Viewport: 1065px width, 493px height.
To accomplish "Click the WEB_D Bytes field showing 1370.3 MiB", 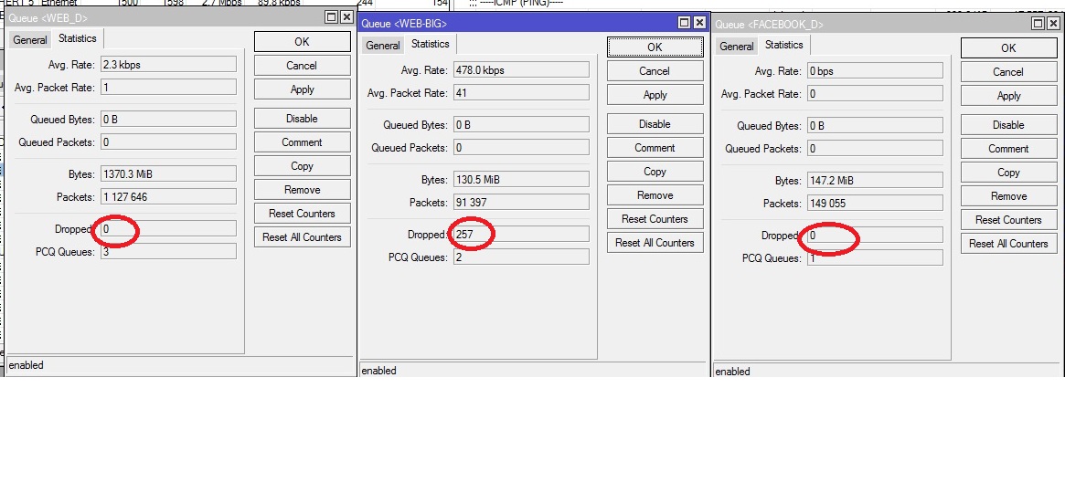I will click(168, 173).
